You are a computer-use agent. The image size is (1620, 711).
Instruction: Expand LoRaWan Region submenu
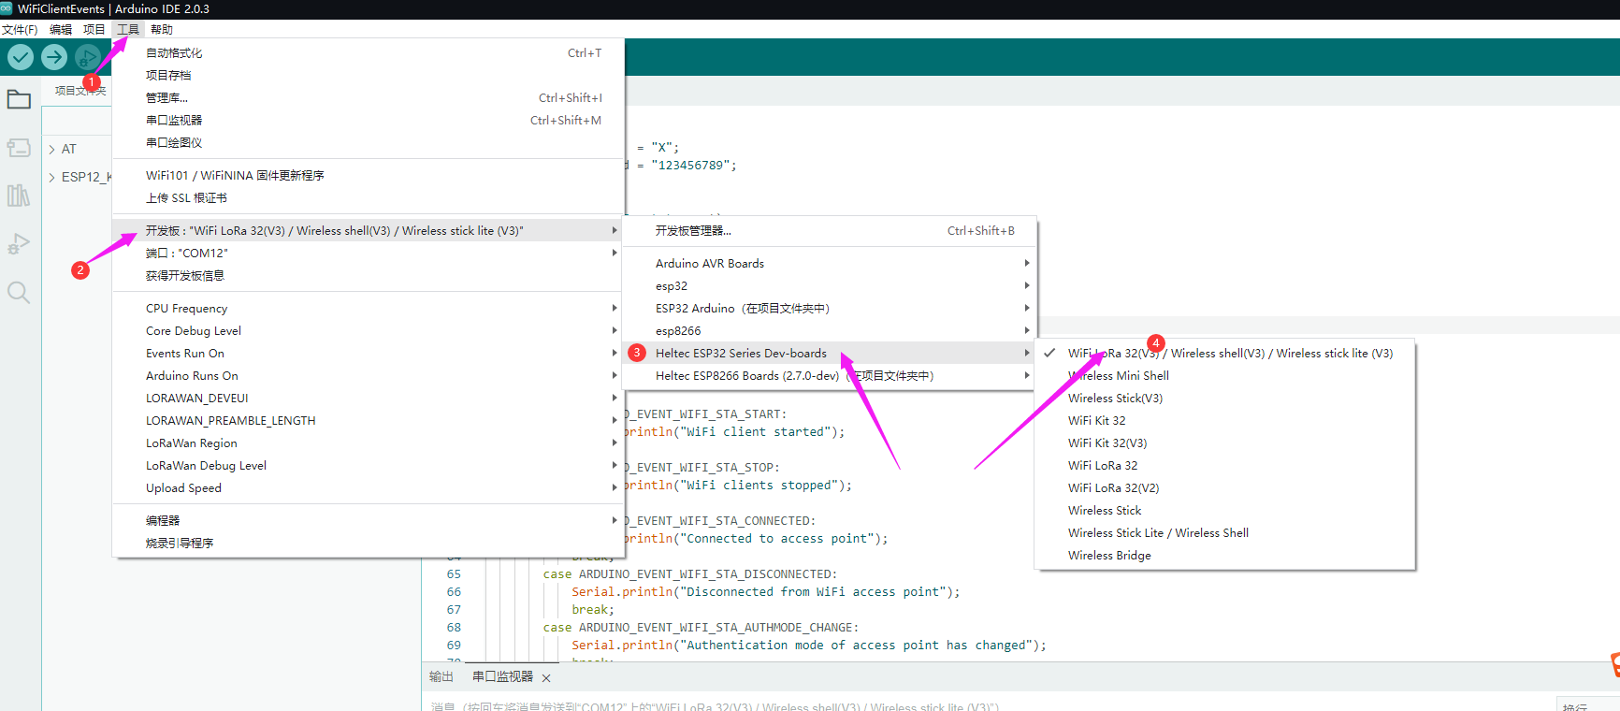pos(369,443)
